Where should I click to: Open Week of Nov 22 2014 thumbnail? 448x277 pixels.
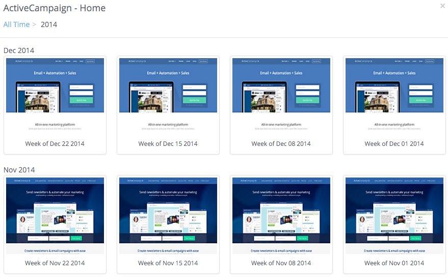click(55, 216)
